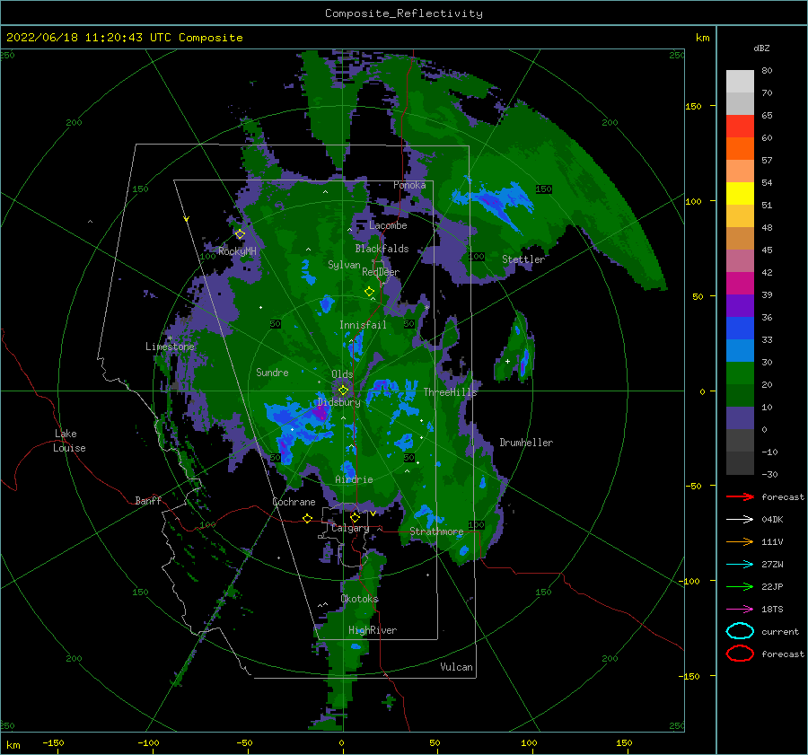Screen dimensions: 808x755
Task: Click the Strathmore city label
Action: (436, 531)
